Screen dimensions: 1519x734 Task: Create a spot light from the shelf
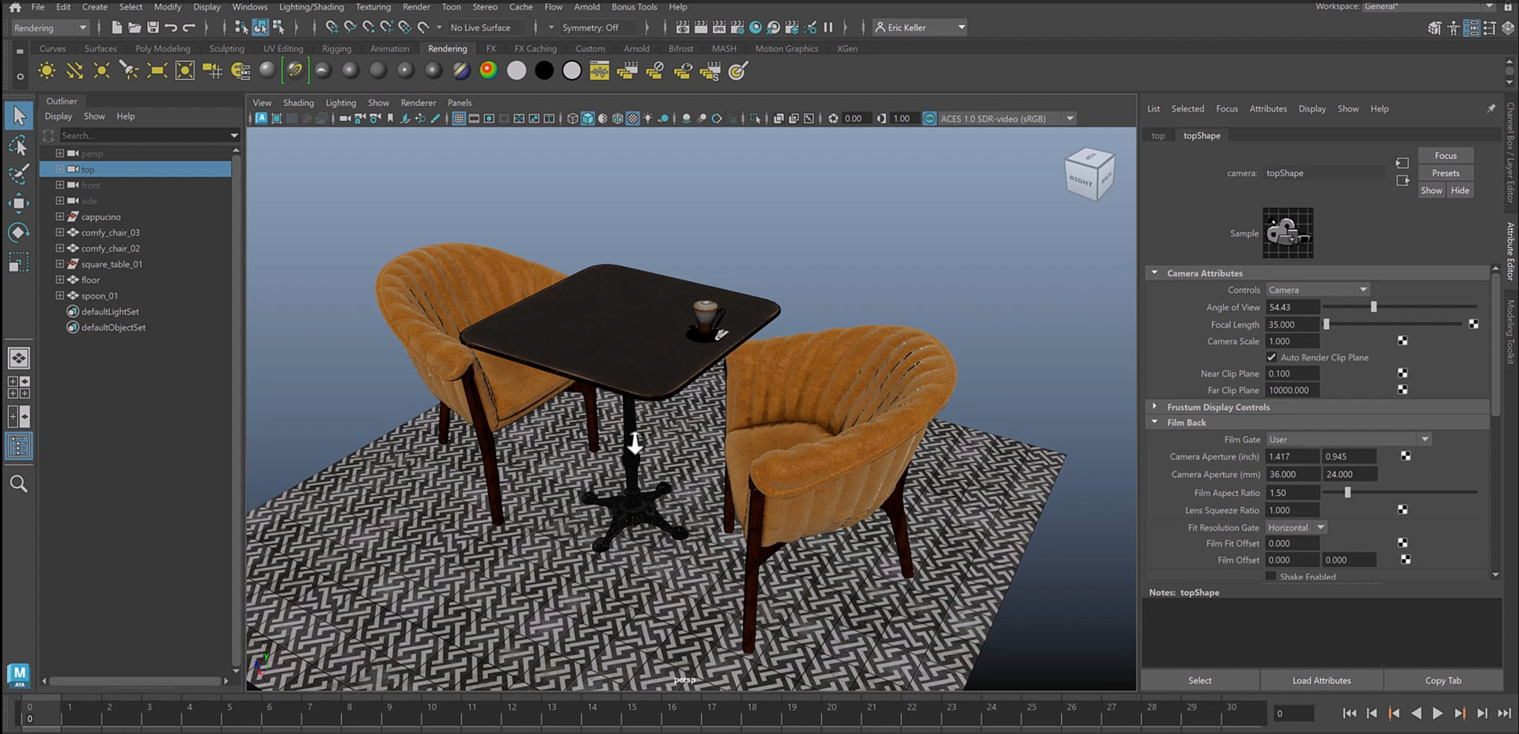(x=129, y=71)
